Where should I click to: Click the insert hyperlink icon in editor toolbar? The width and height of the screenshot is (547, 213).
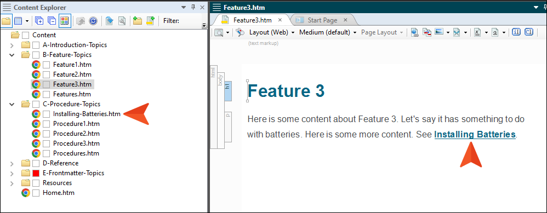pos(414,32)
